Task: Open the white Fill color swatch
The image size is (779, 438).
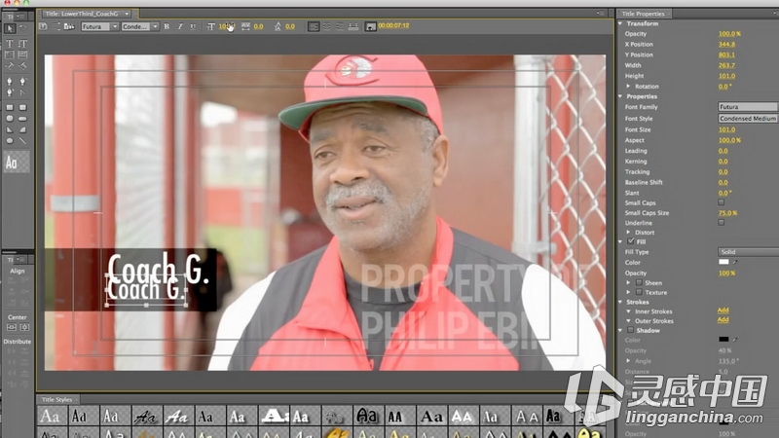Action: click(x=723, y=262)
